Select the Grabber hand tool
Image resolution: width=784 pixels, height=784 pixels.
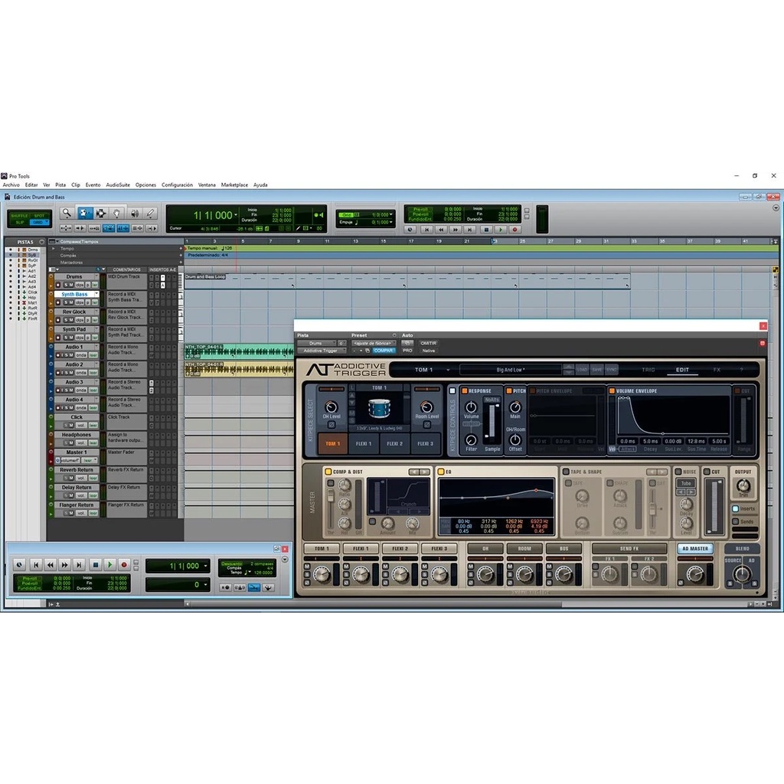click(x=117, y=214)
